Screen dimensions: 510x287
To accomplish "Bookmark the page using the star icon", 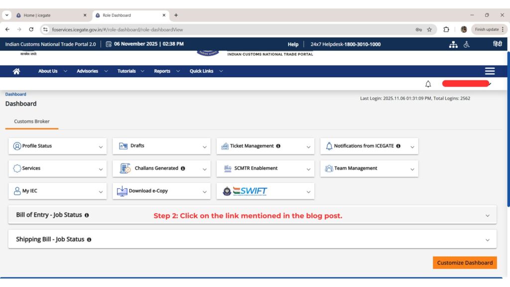I will coord(429,29).
